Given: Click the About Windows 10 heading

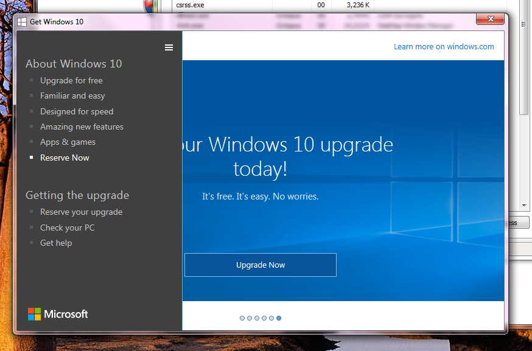Looking at the screenshot, I should click(74, 64).
